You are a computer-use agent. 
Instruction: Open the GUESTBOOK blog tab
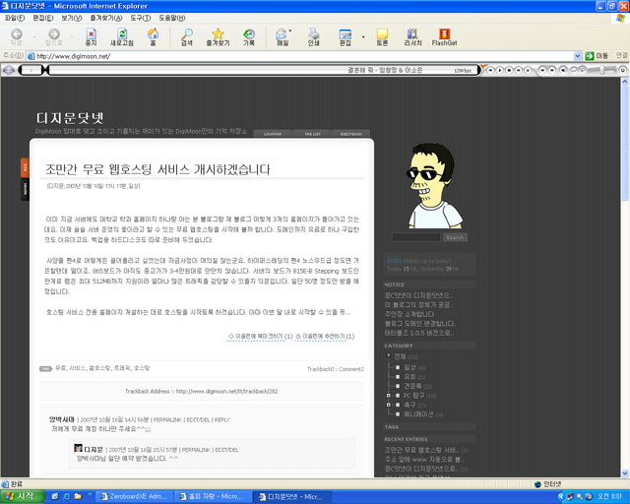pos(350,134)
